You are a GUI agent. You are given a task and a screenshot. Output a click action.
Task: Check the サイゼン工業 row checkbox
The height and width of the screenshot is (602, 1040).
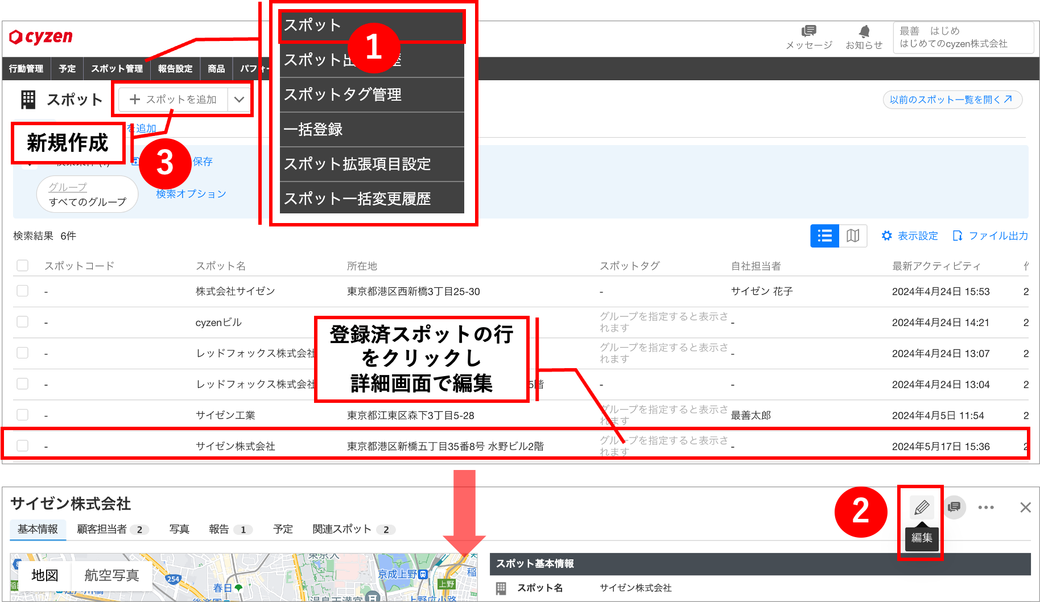click(x=23, y=415)
